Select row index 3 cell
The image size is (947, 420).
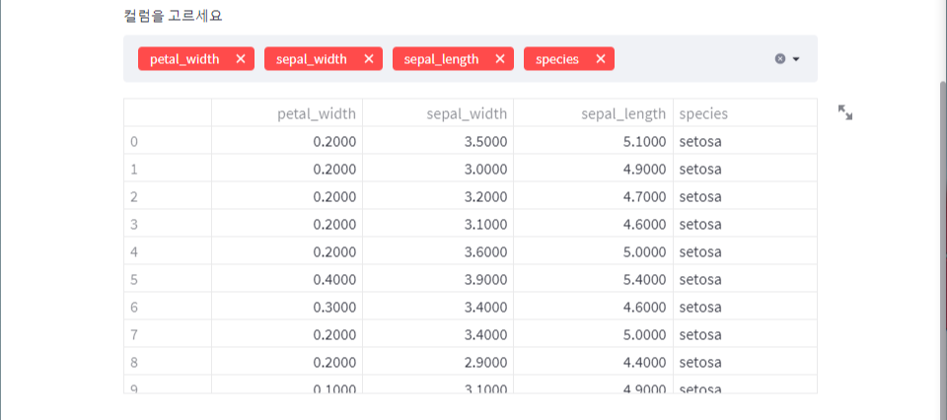pos(168,224)
